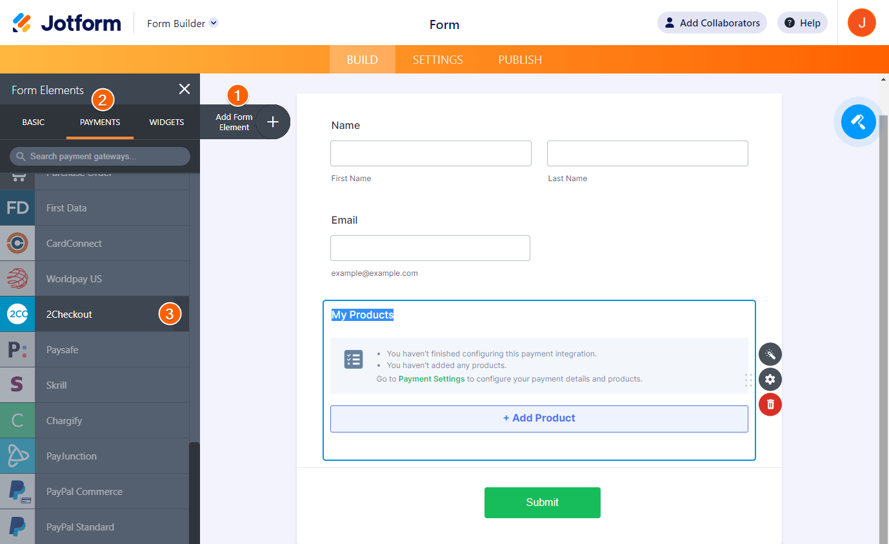Click the Last Name input field
Viewport: 889px width, 544px height.
[x=648, y=153]
